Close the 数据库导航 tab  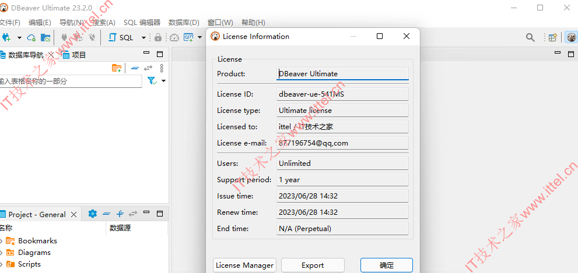point(51,55)
